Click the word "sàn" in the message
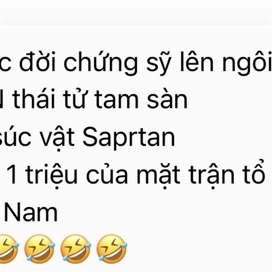The image size is (272, 272). [x=167, y=99]
